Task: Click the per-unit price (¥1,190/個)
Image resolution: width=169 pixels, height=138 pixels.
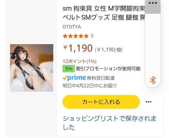Action: click(x=109, y=50)
